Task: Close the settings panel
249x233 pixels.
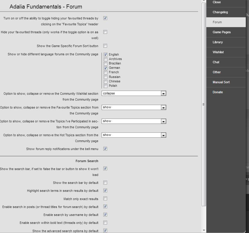Action: (226, 3)
